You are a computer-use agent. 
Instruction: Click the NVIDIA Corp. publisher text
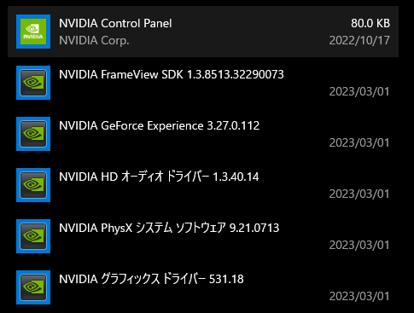(x=94, y=40)
